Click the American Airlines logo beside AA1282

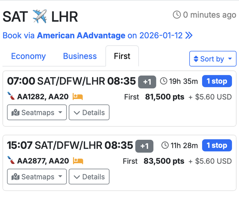(11, 97)
